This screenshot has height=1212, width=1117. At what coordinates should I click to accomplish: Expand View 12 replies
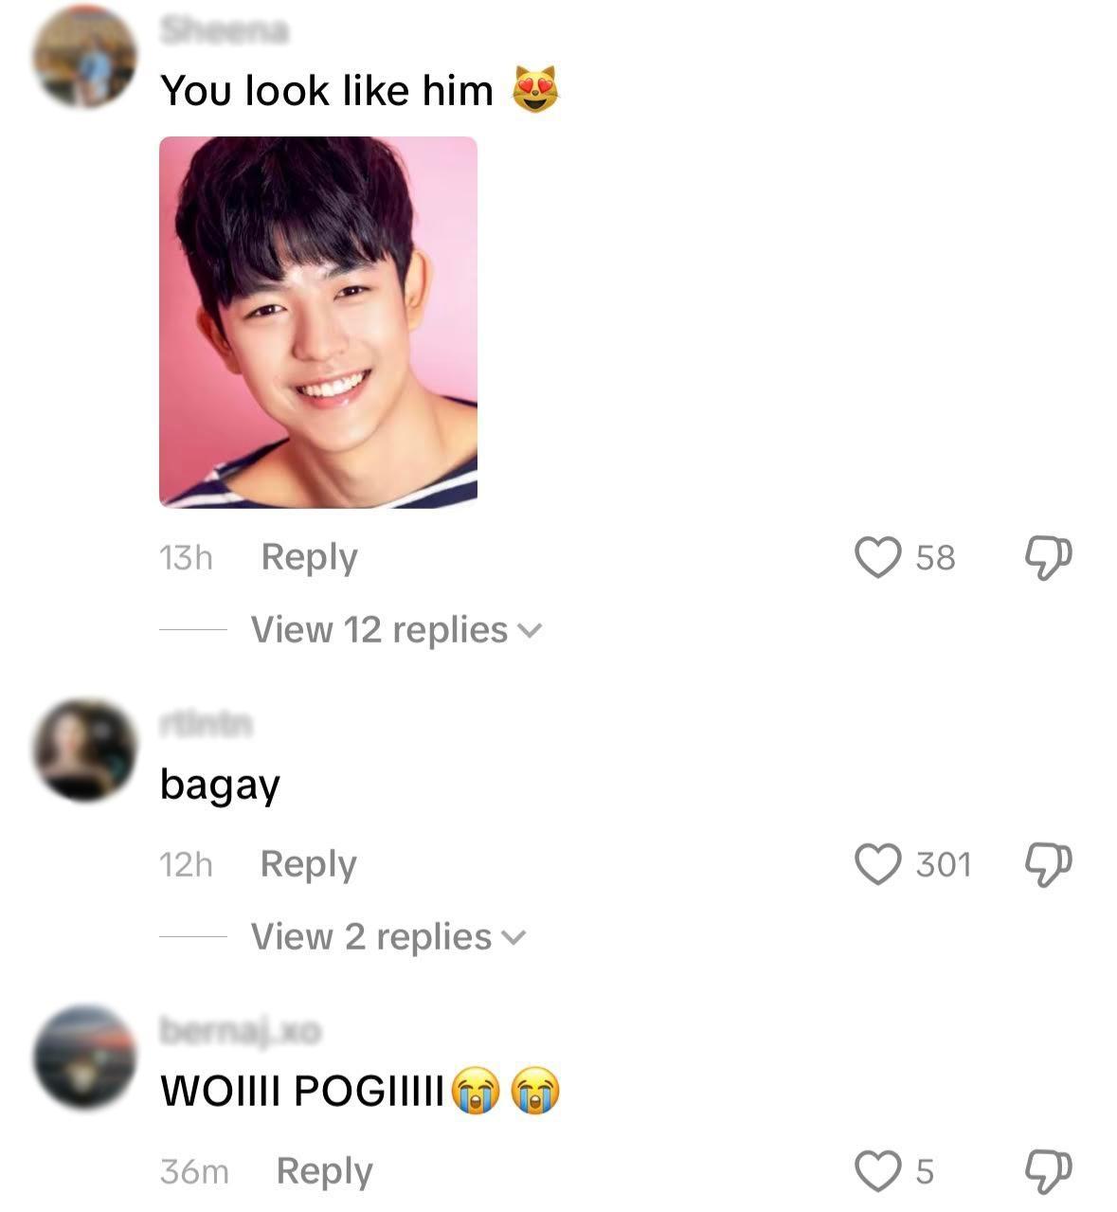point(396,630)
